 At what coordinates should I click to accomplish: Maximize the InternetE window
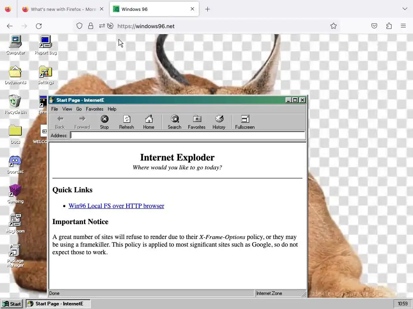(x=295, y=100)
